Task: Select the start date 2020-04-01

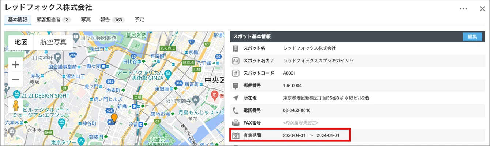Action: coord(294,135)
